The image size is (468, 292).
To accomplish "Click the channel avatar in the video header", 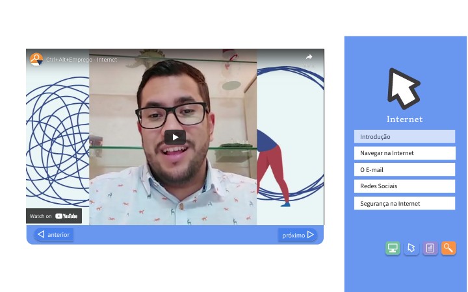I will [x=36, y=59].
